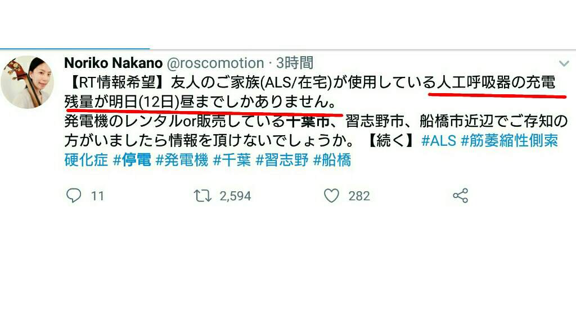Viewport: 576px width, 322px height.
Task: Expand the tweet options chevron
Action: pyautogui.click(x=564, y=63)
